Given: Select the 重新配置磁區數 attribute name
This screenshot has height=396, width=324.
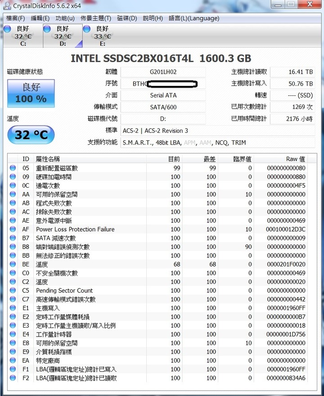Looking at the screenshot, I should (x=57, y=168).
